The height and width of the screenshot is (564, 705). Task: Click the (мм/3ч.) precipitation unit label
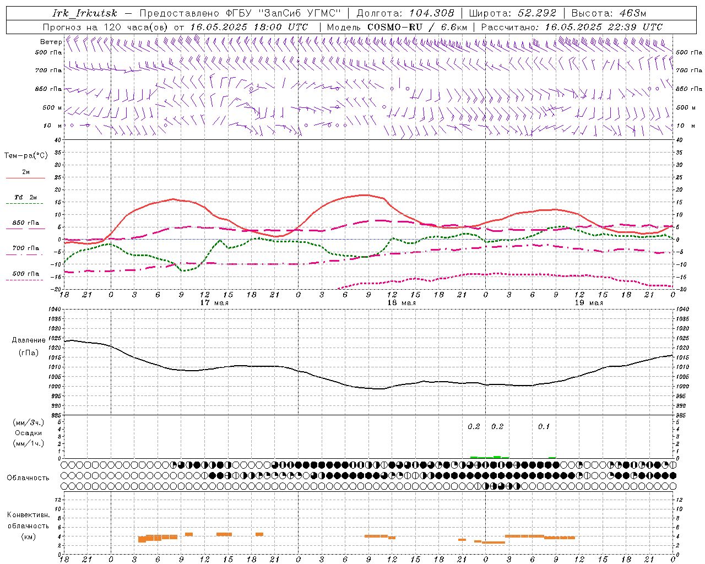tap(29, 422)
